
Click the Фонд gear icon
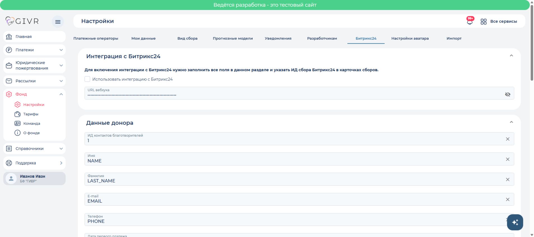click(x=9, y=94)
